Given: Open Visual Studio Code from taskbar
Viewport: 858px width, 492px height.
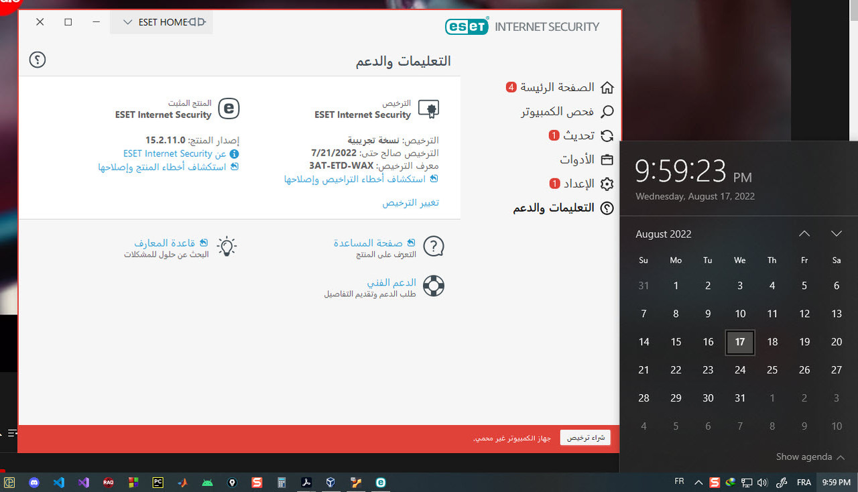Looking at the screenshot, I should 58,482.
